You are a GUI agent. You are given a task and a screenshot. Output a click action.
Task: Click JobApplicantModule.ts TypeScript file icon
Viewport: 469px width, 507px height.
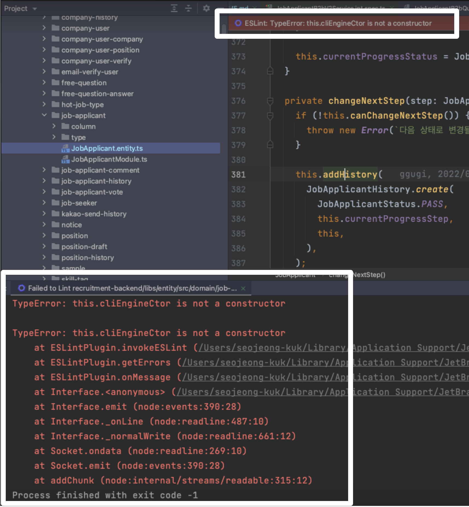click(65, 159)
